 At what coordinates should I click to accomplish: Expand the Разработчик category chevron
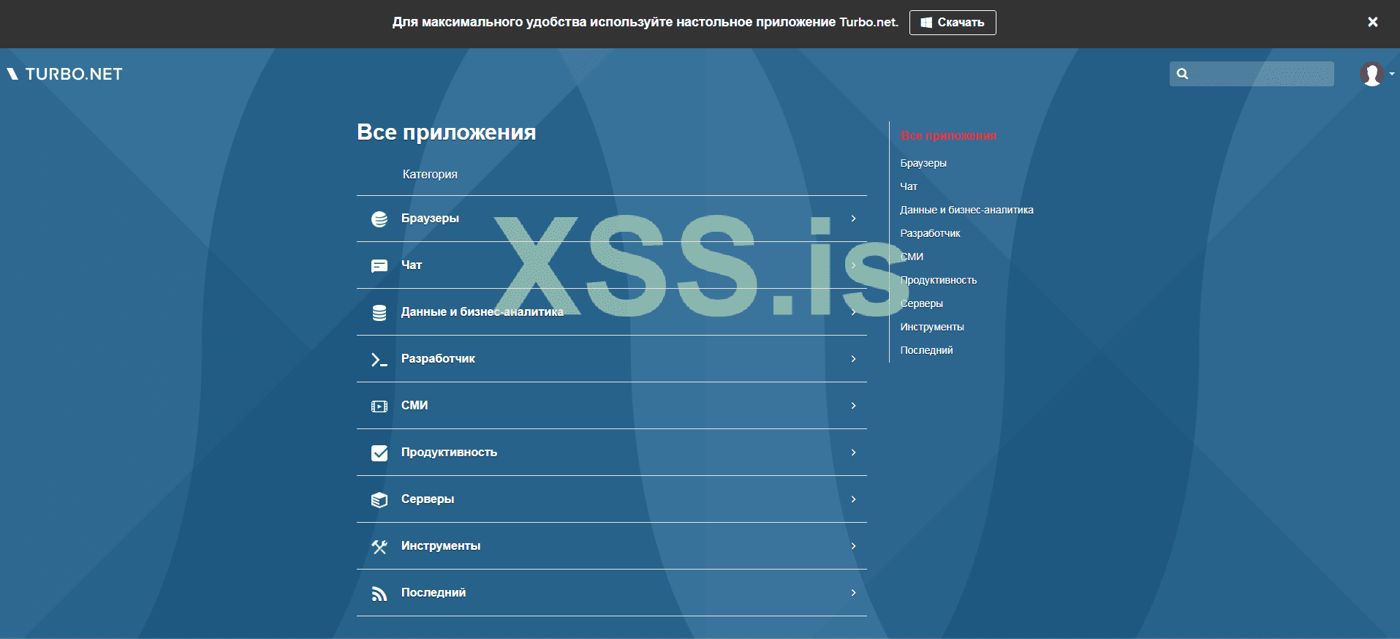coord(853,359)
